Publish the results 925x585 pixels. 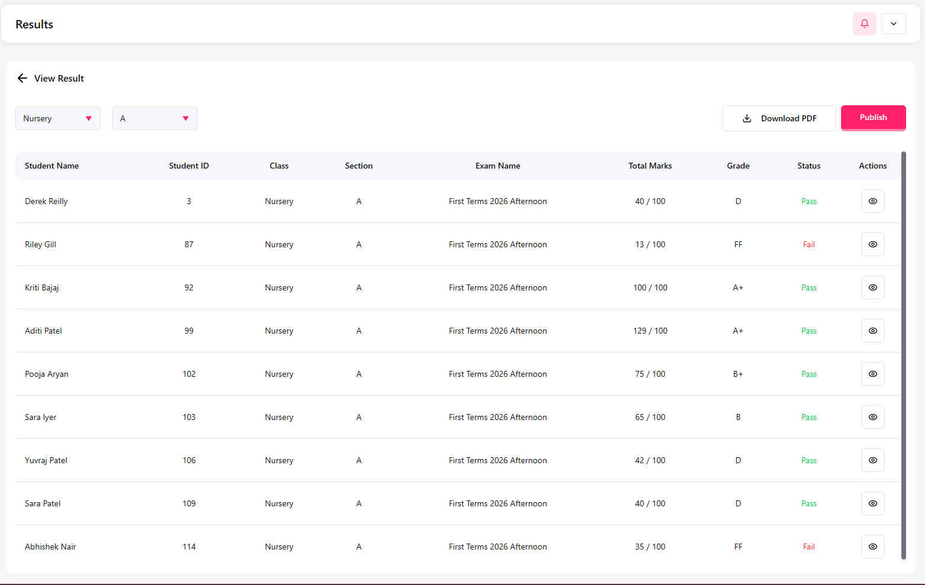(873, 117)
